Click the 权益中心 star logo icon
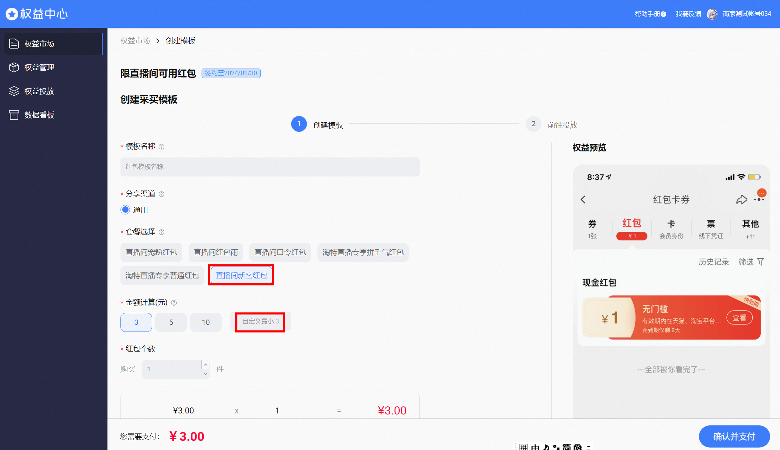 pyautogui.click(x=12, y=14)
